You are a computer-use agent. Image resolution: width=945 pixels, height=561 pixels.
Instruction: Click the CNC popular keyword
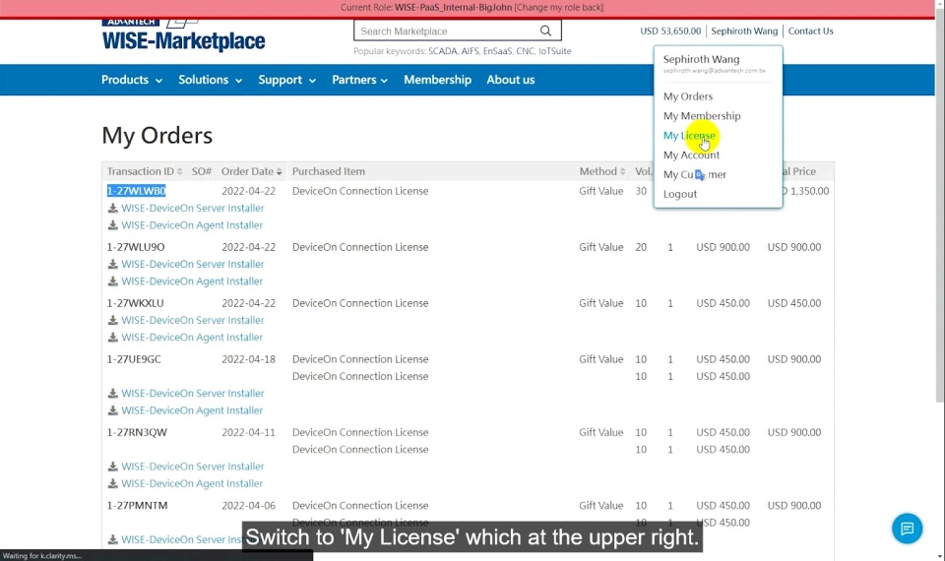[525, 51]
